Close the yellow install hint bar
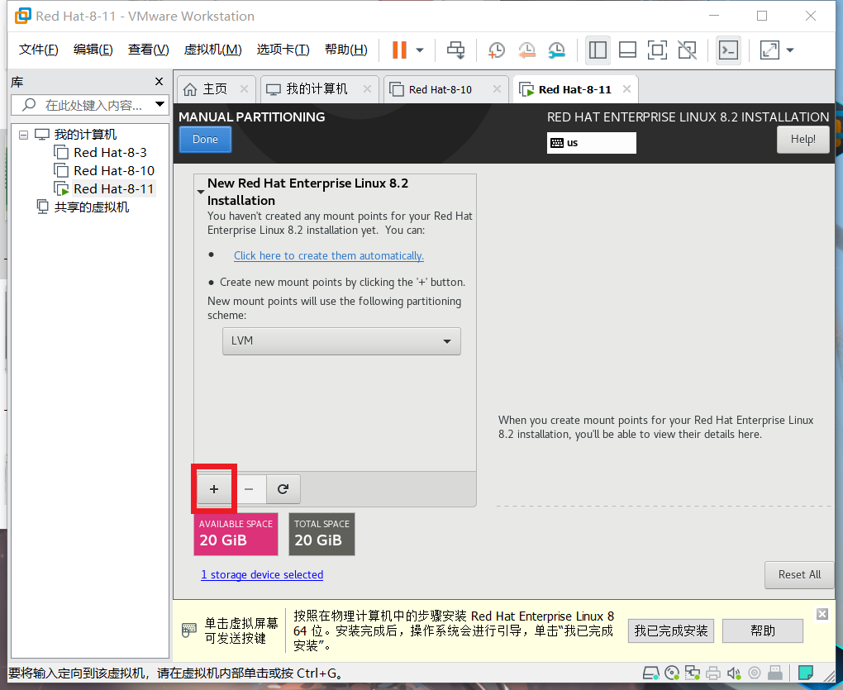Viewport: 843px width, 690px height. [x=822, y=614]
